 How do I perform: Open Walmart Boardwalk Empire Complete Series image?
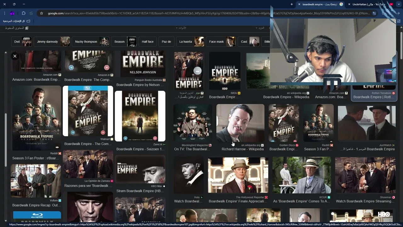(x=88, y=111)
